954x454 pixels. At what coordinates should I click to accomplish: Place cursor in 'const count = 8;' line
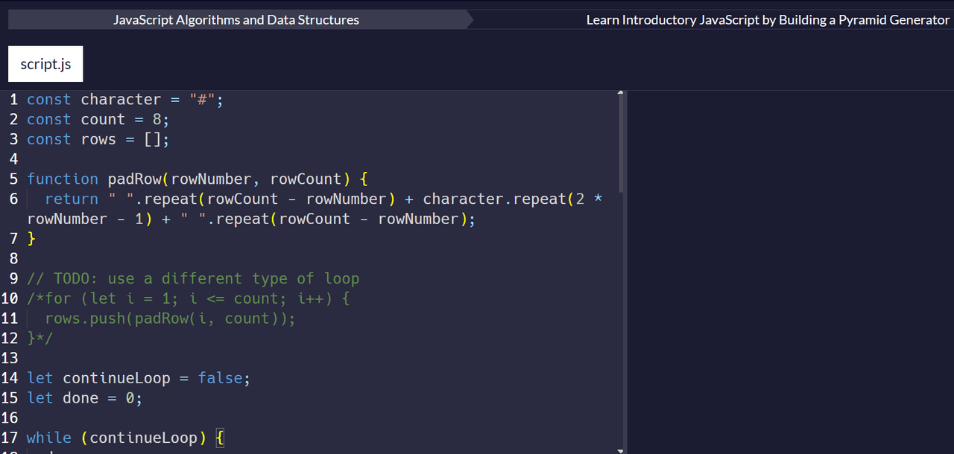tap(98, 120)
